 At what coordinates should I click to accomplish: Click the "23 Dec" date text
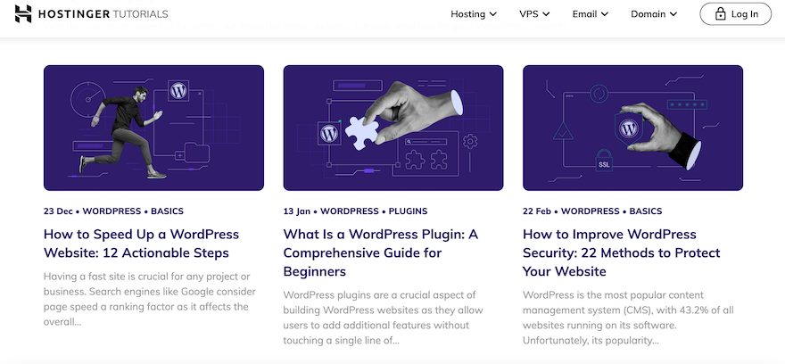(58, 211)
